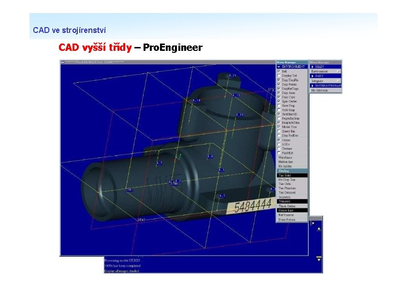Select the A_10 axis tag
407x288 pixels.
tap(240, 115)
